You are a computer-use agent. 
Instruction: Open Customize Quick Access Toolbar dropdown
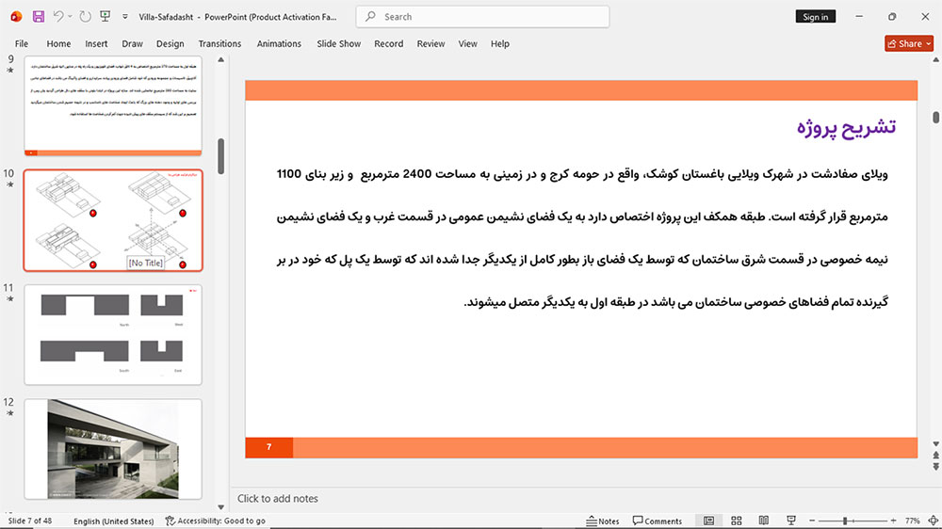[x=125, y=17]
